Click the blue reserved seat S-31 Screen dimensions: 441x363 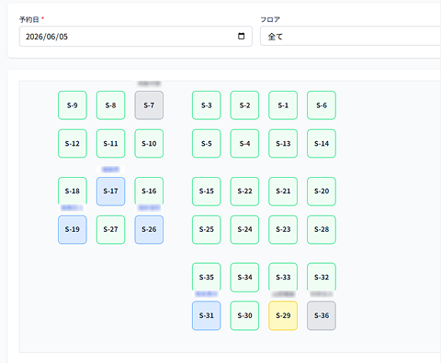[207, 315]
